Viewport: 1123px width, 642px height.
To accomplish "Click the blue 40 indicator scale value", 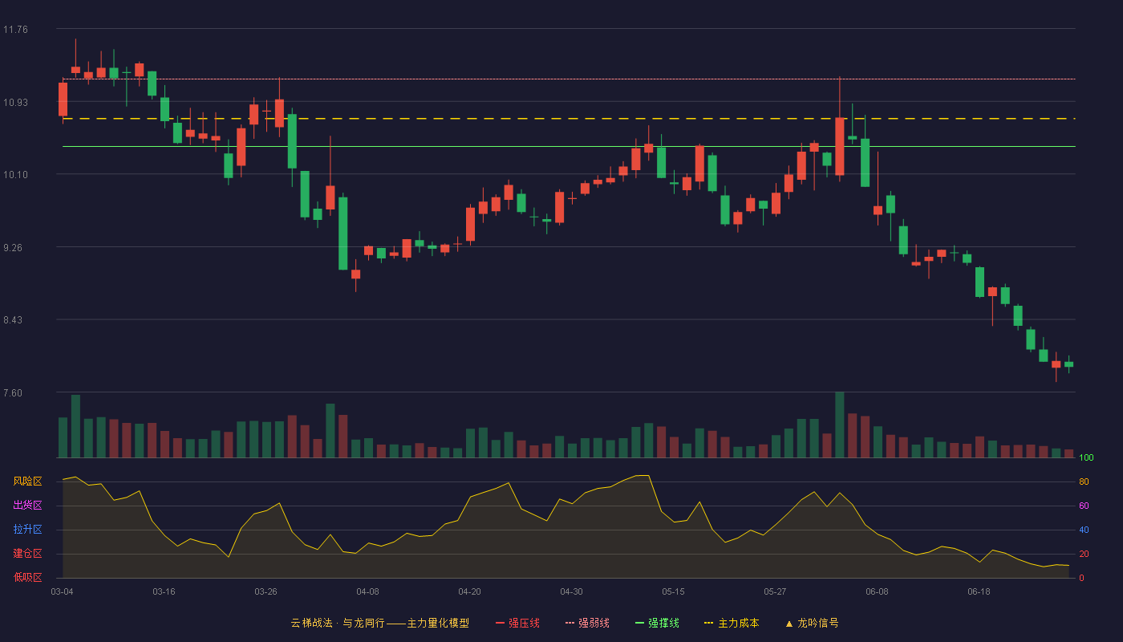I will pyautogui.click(x=1084, y=530).
